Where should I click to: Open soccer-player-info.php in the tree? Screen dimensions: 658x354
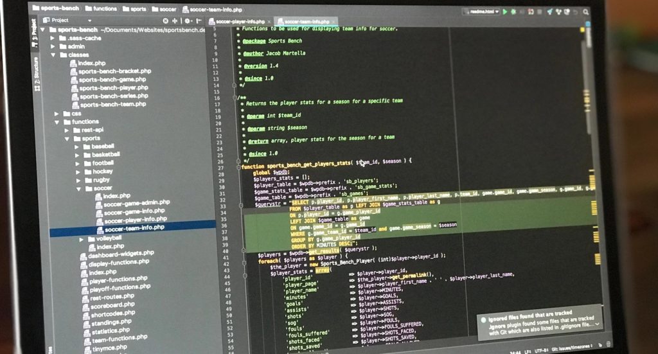131,220
